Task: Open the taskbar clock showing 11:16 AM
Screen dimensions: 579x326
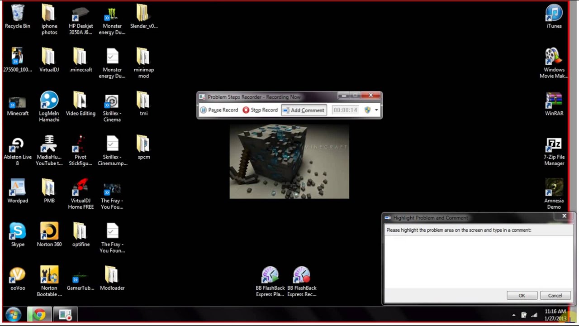Action: [555, 315]
